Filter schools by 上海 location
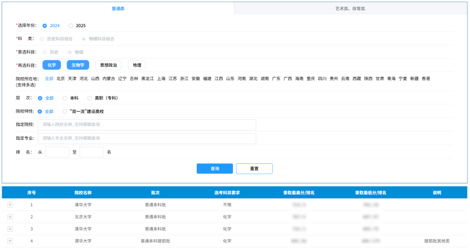 pyautogui.click(x=161, y=78)
